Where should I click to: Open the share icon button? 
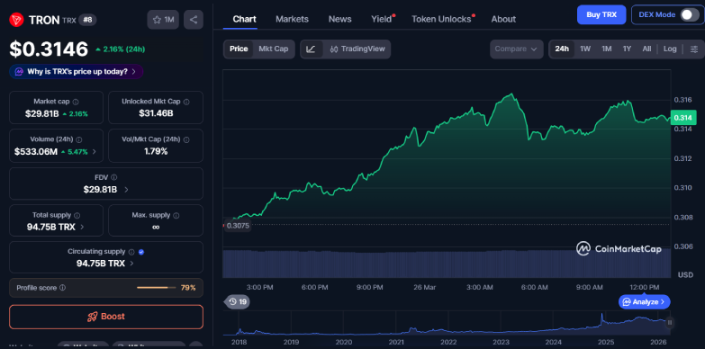[x=194, y=20]
